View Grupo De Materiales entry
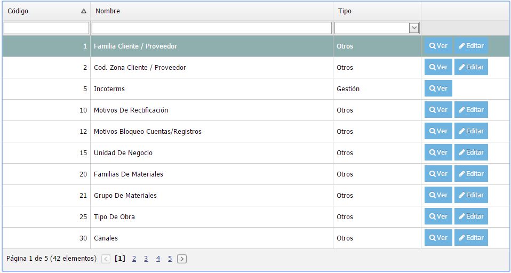Image resolution: width=511 pixels, height=273 pixels. pyautogui.click(x=438, y=195)
